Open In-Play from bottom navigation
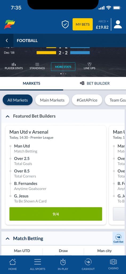 63,265
